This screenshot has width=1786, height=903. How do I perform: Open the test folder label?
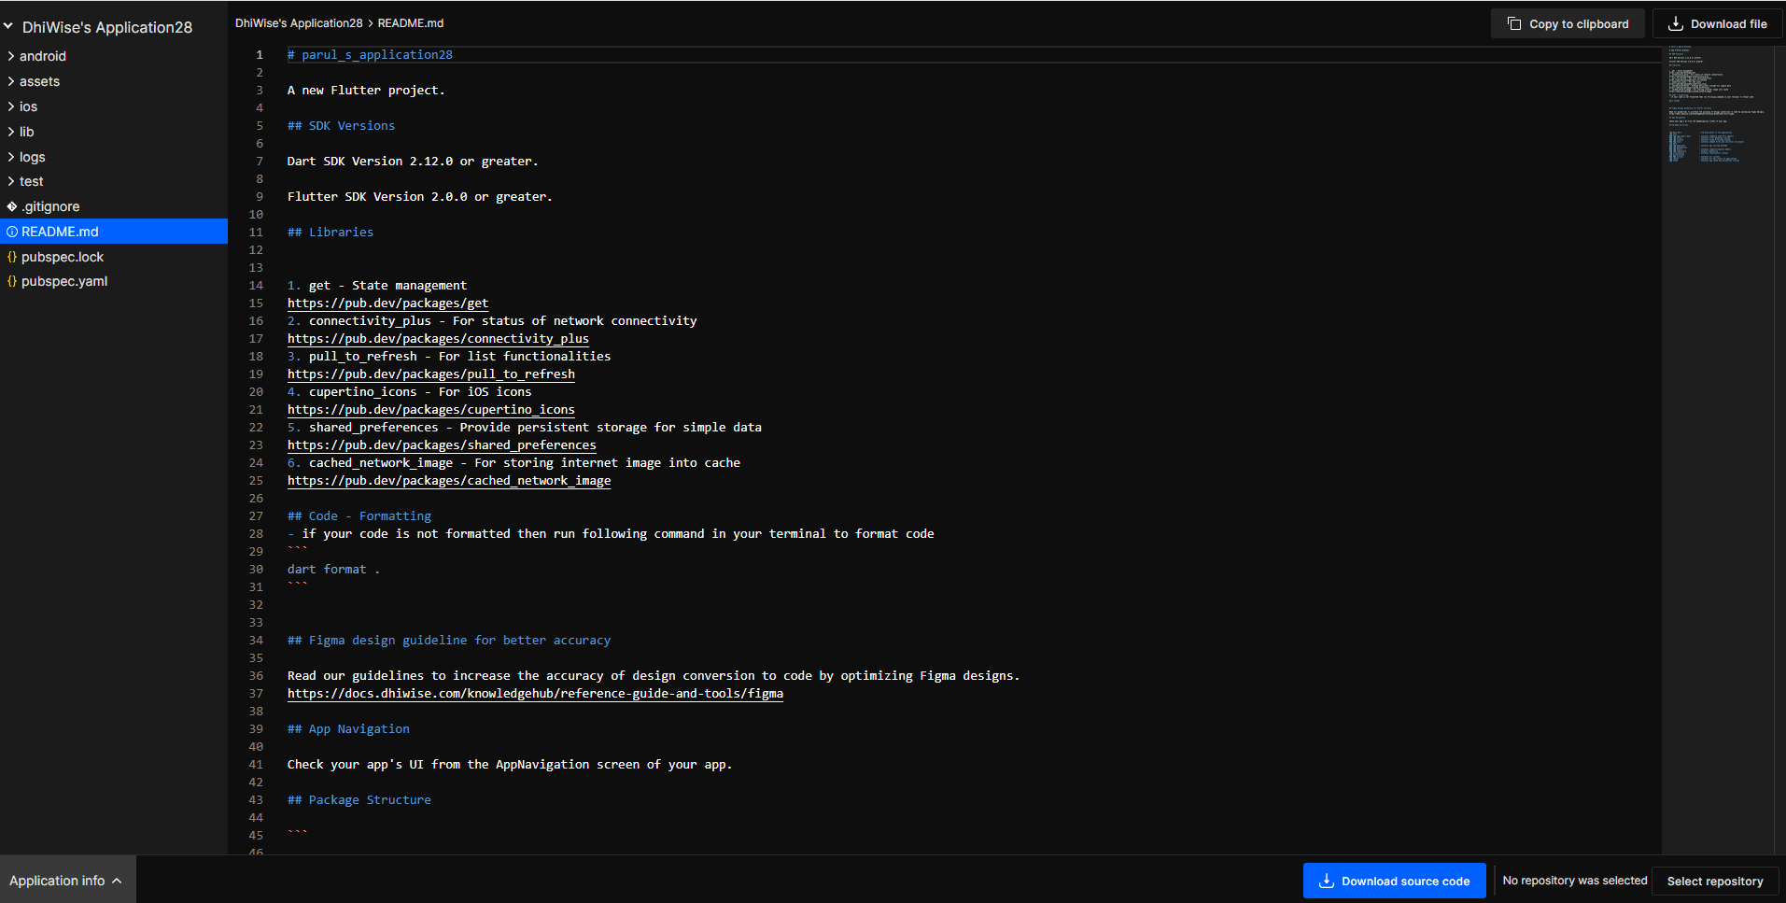[x=32, y=181]
